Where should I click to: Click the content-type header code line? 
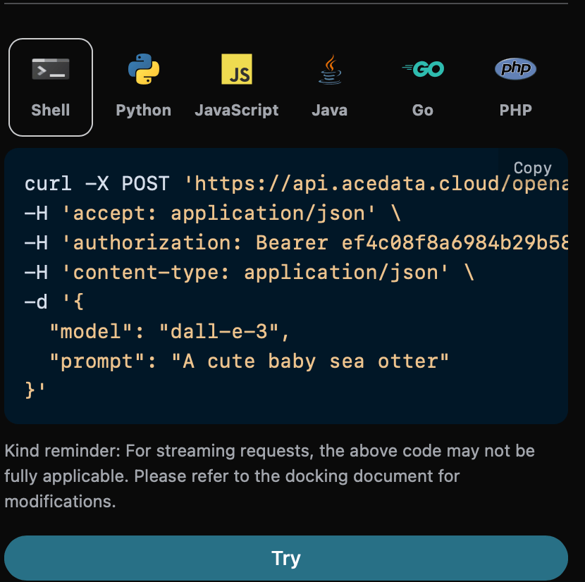248,273
